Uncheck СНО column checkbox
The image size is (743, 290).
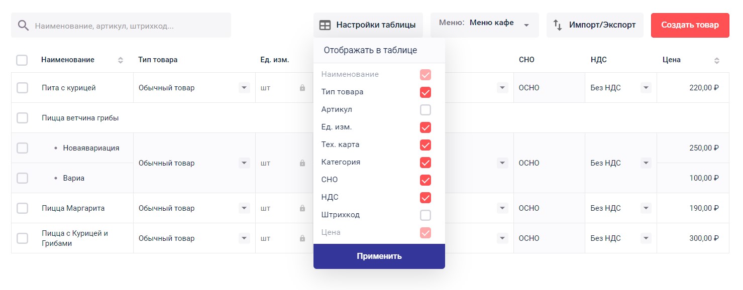pos(426,180)
